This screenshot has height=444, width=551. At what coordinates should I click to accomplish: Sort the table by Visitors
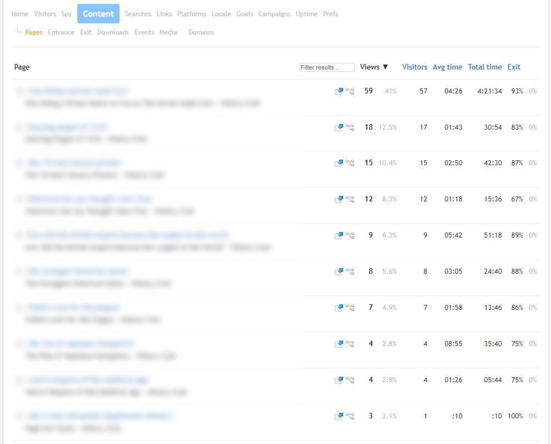pos(414,67)
